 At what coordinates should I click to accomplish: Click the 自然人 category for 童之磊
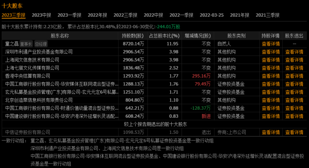224,44
